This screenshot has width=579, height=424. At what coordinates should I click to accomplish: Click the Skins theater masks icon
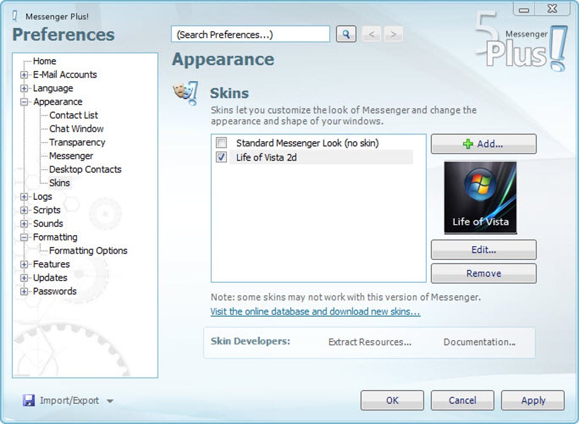point(186,93)
